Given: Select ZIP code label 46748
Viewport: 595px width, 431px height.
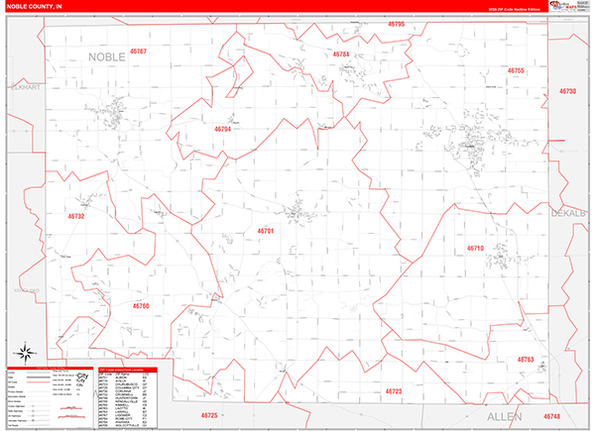Looking at the screenshot, I should tap(551, 416).
